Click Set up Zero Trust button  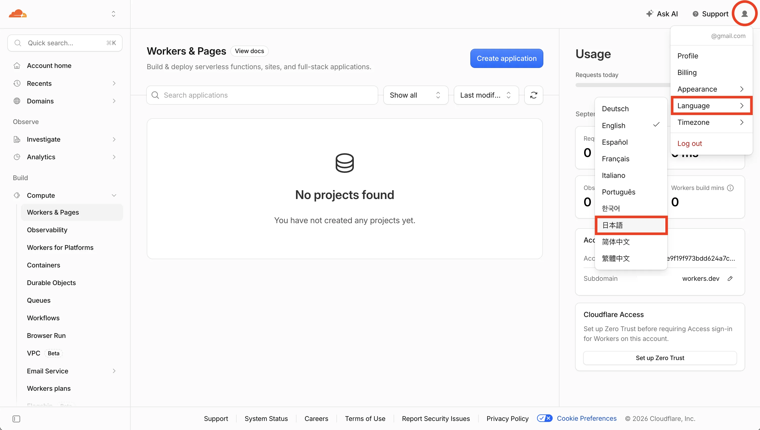tap(660, 358)
